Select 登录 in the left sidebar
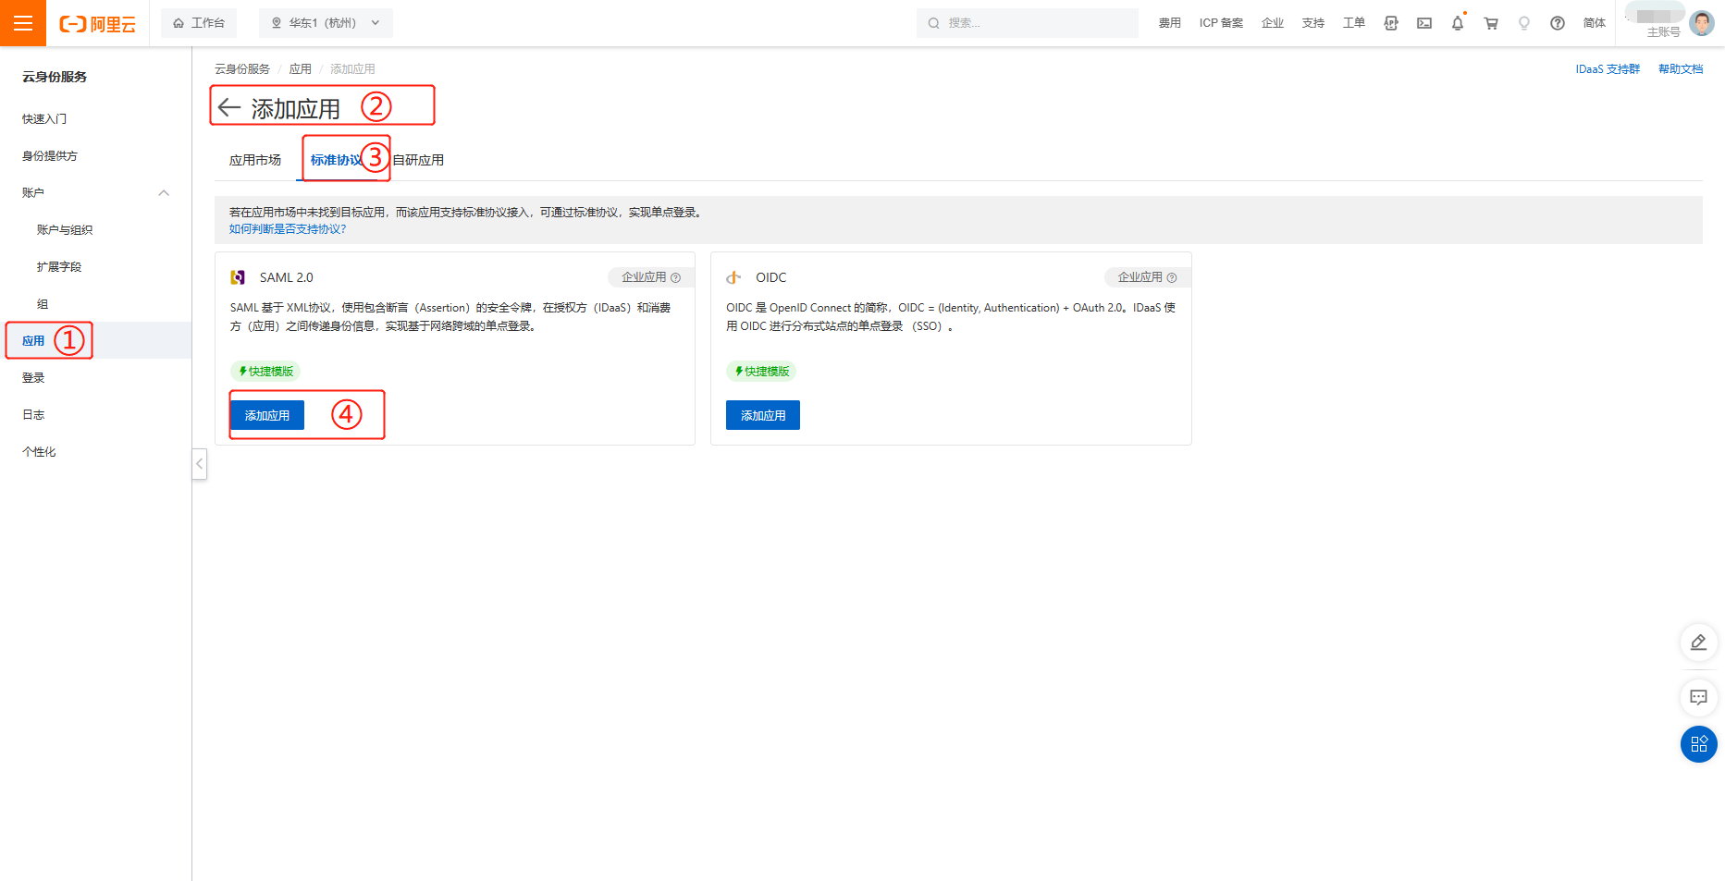 (x=33, y=377)
